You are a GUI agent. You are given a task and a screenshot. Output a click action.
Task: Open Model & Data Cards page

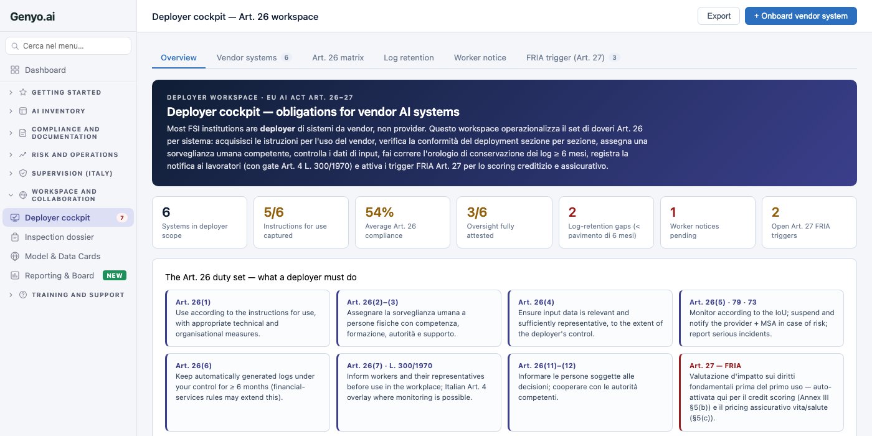point(68,256)
